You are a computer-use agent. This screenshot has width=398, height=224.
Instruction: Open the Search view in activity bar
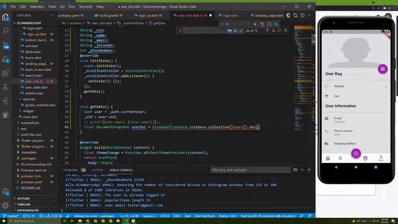[6, 30]
